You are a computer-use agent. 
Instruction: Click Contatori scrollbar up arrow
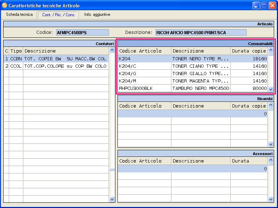(x=112, y=50)
